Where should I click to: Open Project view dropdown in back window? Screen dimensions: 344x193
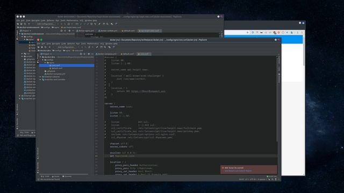[25, 31]
